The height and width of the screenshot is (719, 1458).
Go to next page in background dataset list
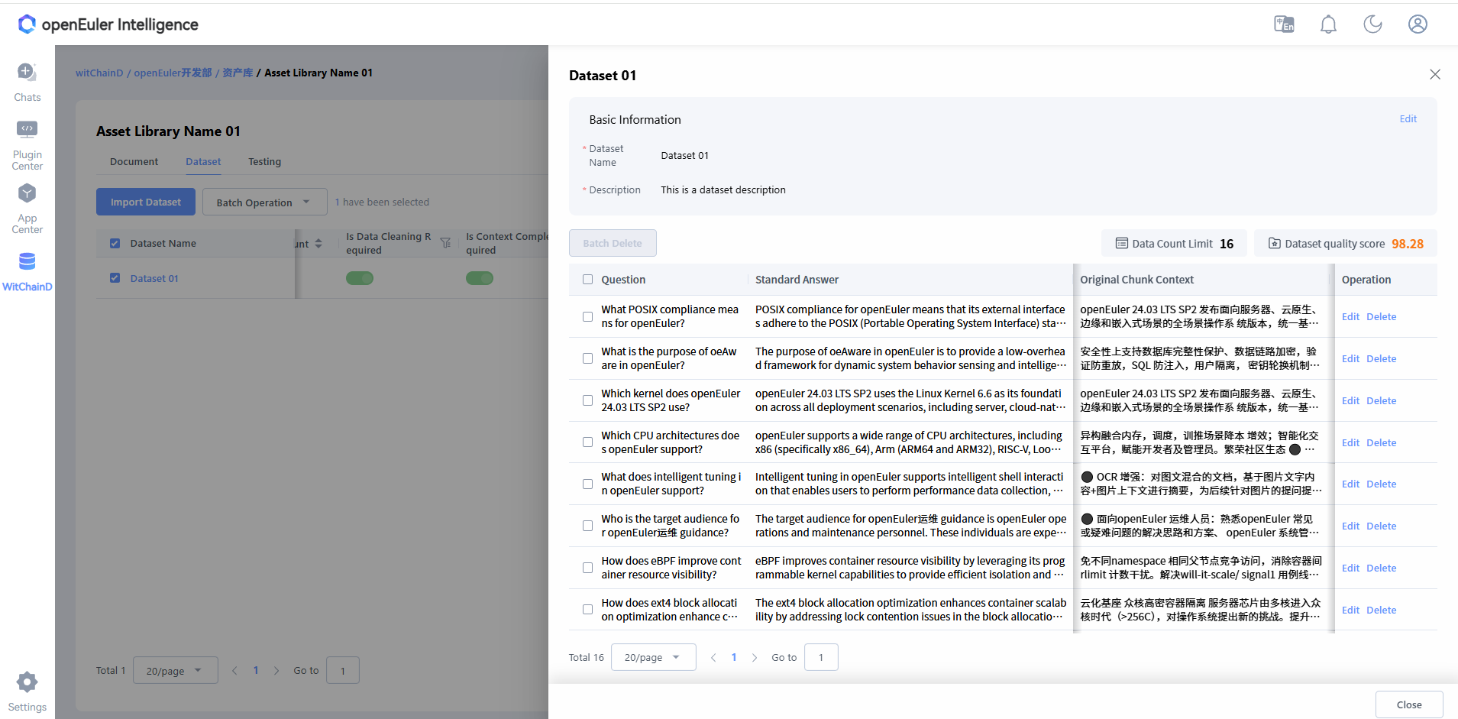276,670
